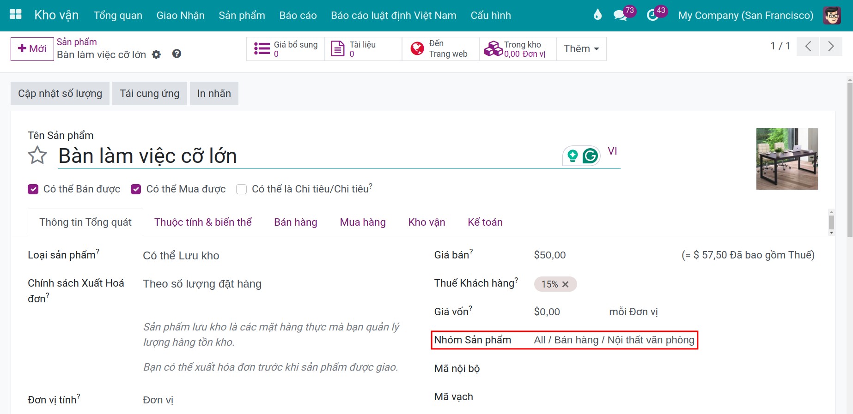
Task: Open the apps grid home menu
Action: point(16,14)
